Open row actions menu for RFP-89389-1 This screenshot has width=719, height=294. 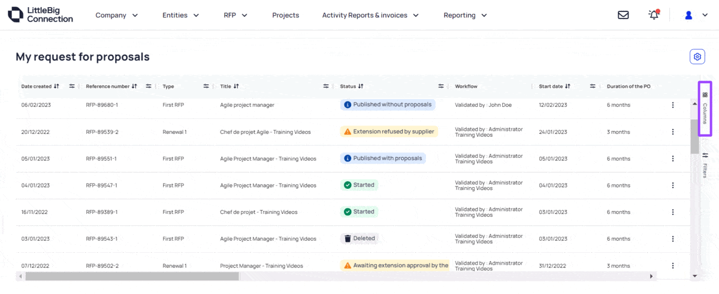click(x=673, y=212)
